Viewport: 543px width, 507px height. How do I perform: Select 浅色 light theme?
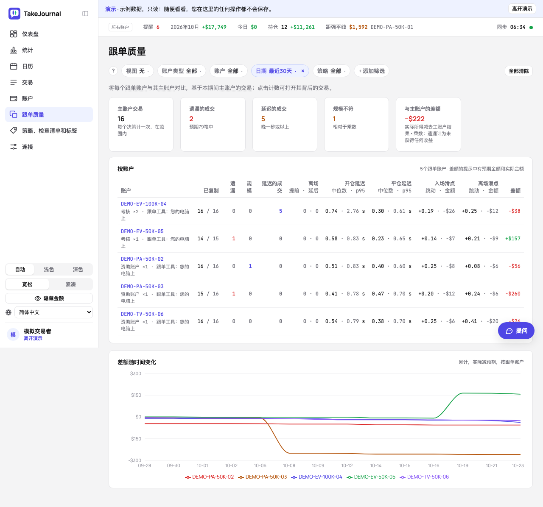(x=49, y=270)
